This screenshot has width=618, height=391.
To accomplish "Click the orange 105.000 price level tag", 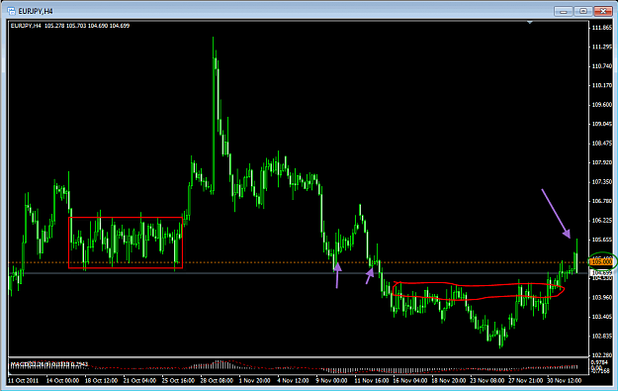I will pyautogui.click(x=601, y=262).
